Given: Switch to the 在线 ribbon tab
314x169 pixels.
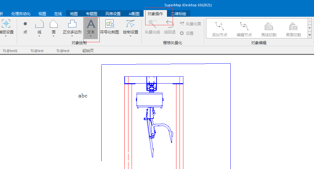Looking at the screenshot, I should 58,14.
